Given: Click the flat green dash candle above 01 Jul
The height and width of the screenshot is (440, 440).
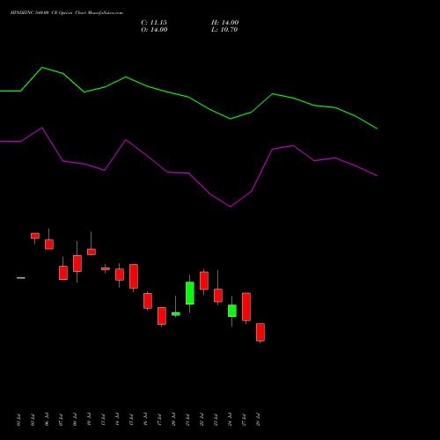Looking at the screenshot, I should 21,278.
